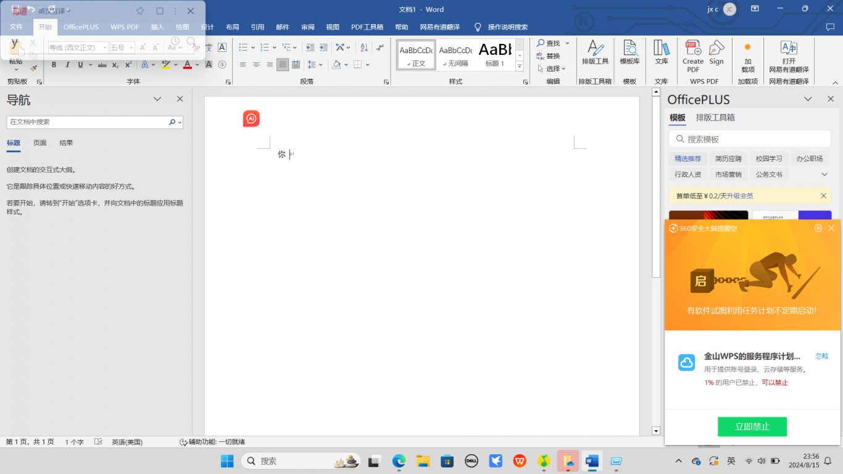Click the red AI assistant icon
Viewport: 843px width, 474px height.
251,118
